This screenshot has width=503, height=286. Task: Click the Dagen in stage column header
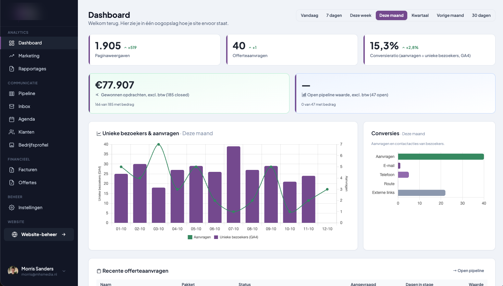pyautogui.click(x=419, y=284)
